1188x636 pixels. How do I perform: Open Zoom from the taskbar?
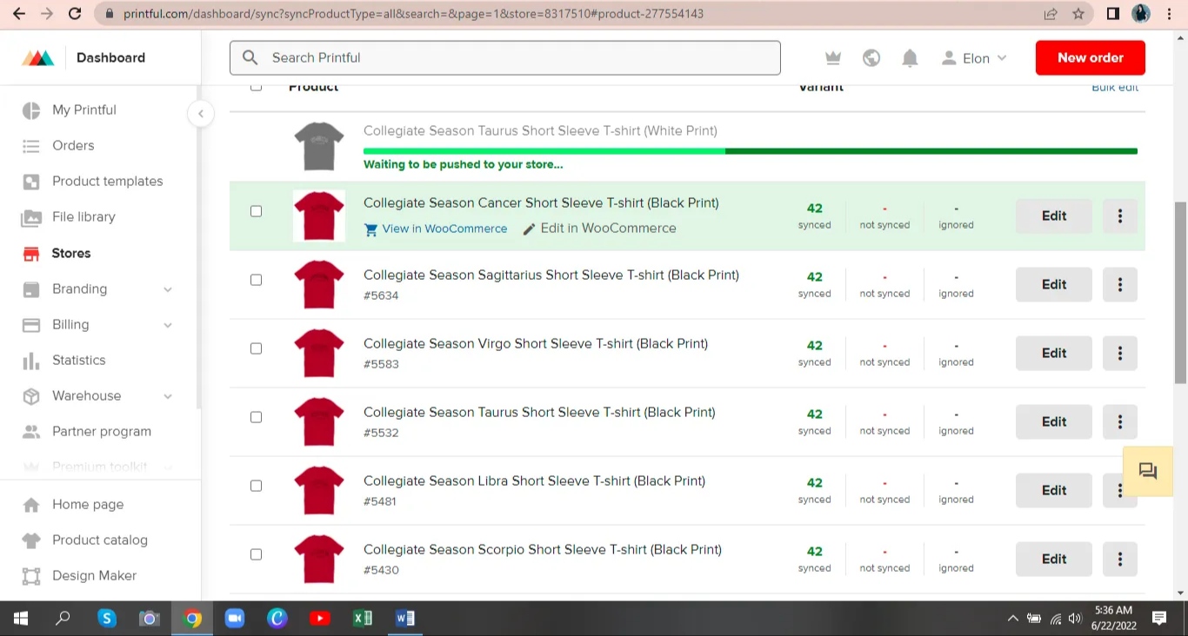point(235,619)
